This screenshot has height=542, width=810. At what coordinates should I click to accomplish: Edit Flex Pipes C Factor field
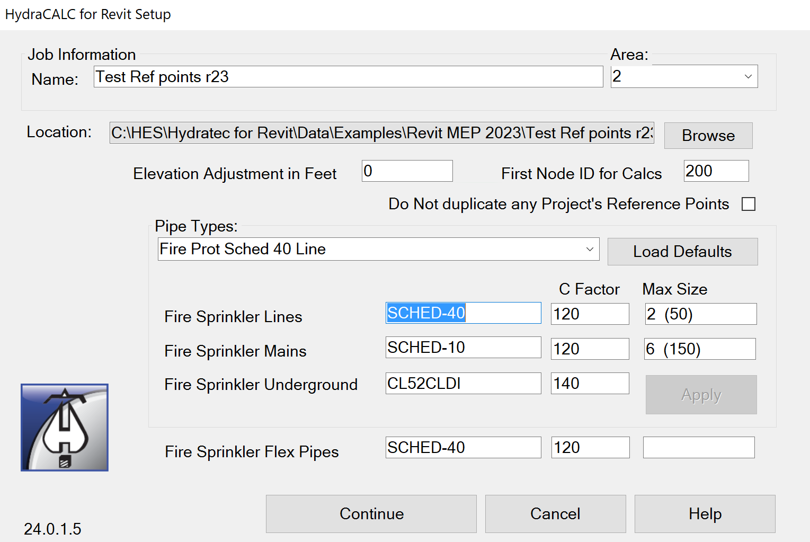tap(590, 448)
